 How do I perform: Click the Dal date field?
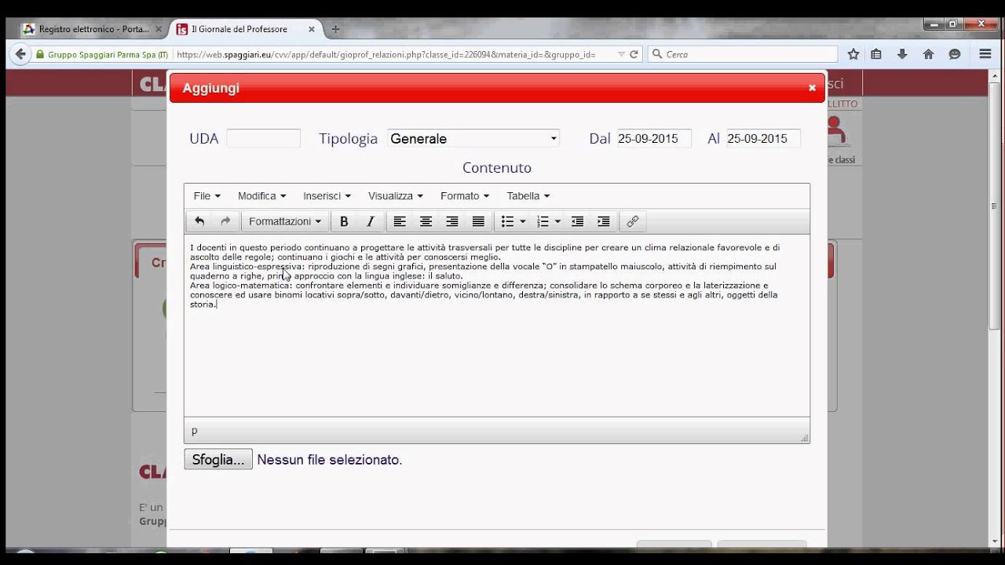(654, 138)
